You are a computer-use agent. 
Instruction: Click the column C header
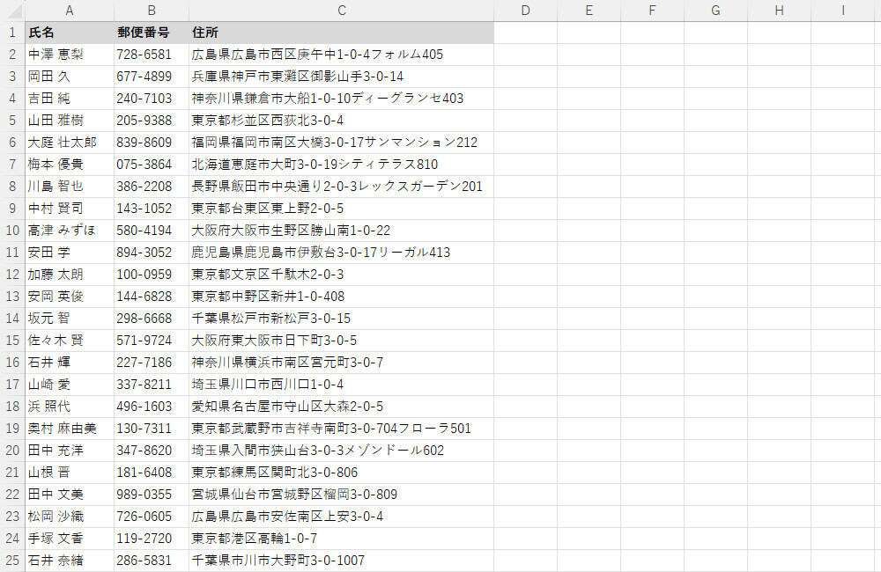(x=341, y=11)
